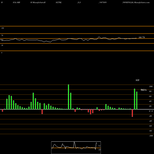Click the MR axis label -20
154x154 pixels.
coord(150,116)
